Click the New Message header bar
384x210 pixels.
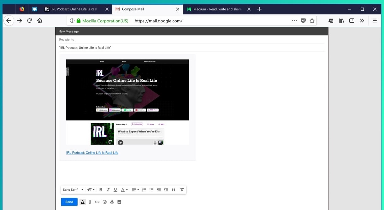tap(192, 31)
